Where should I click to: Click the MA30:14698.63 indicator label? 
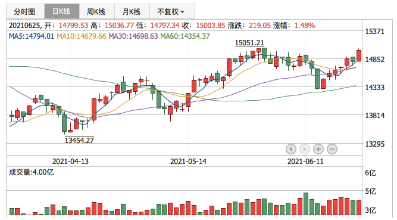tap(133, 36)
